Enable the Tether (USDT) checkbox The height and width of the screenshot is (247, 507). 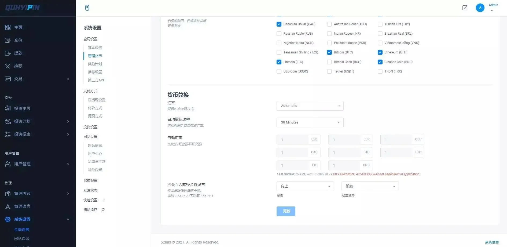coord(329,71)
